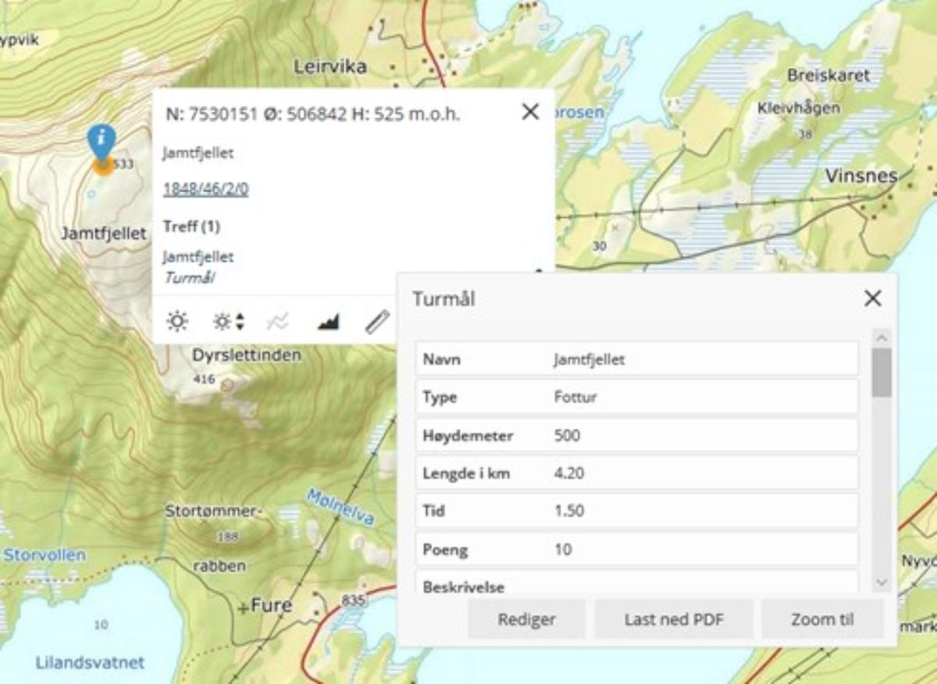937x684 pixels.
Task: Click the Last ned PDF button
Action: tap(674, 619)
